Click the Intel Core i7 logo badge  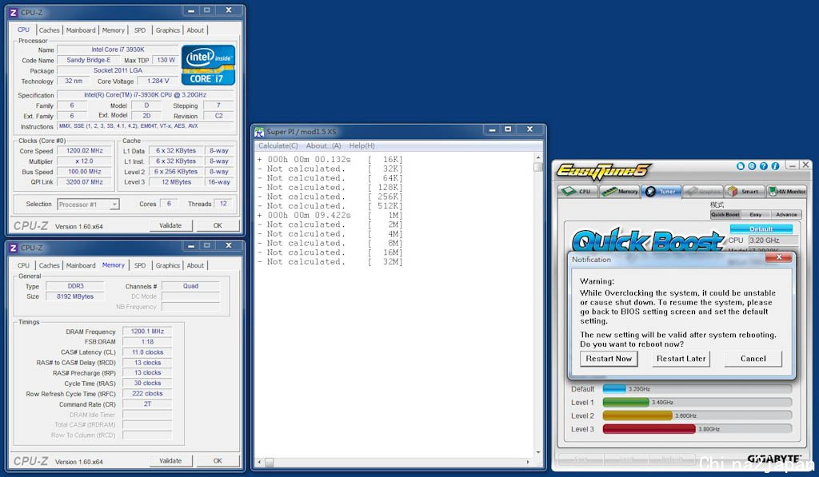208,65
